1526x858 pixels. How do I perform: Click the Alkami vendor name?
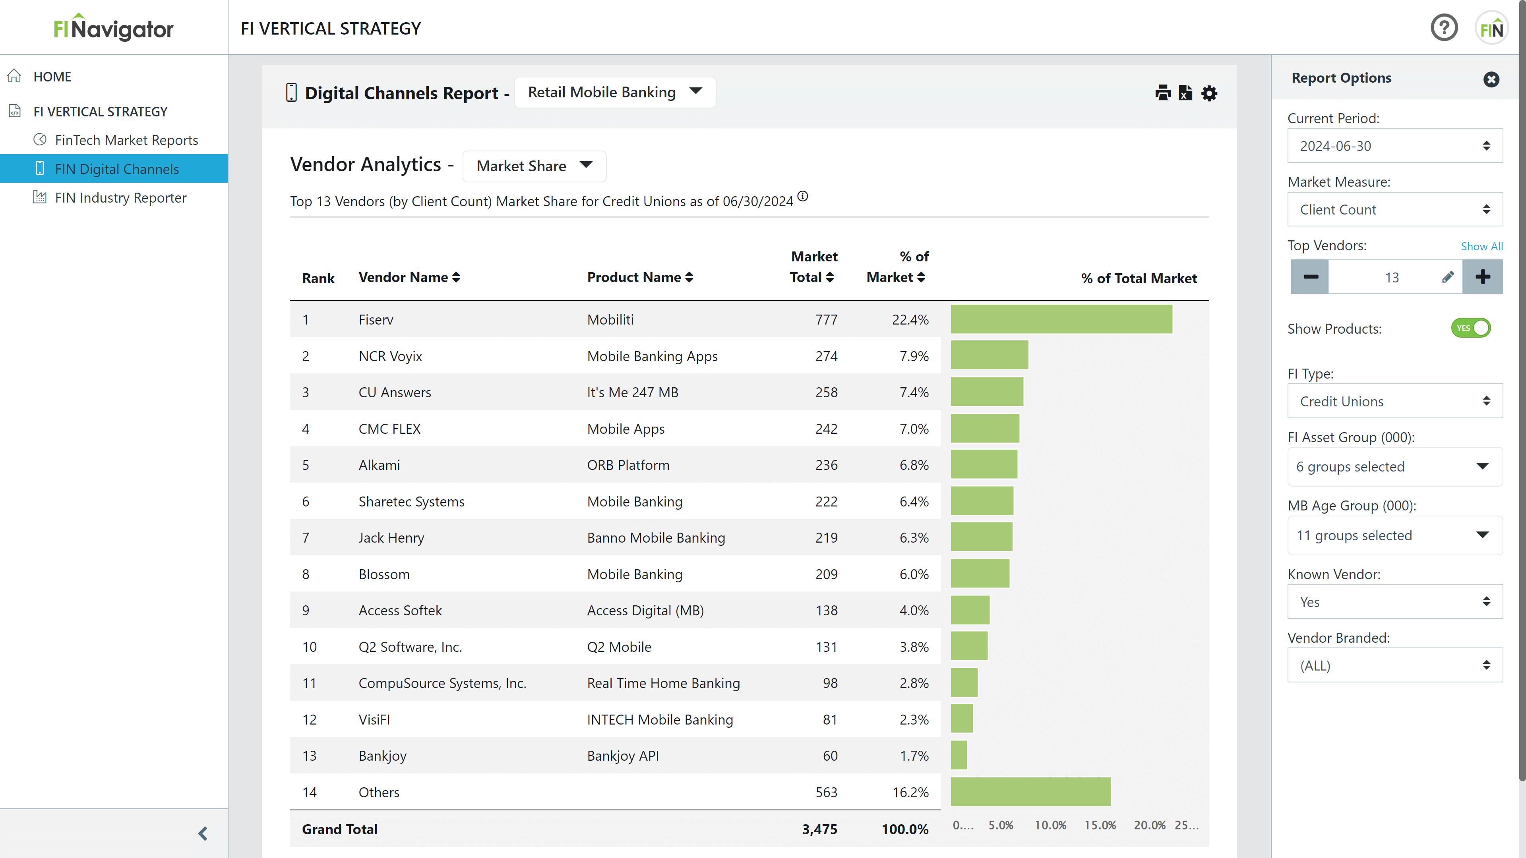[379, 465]
